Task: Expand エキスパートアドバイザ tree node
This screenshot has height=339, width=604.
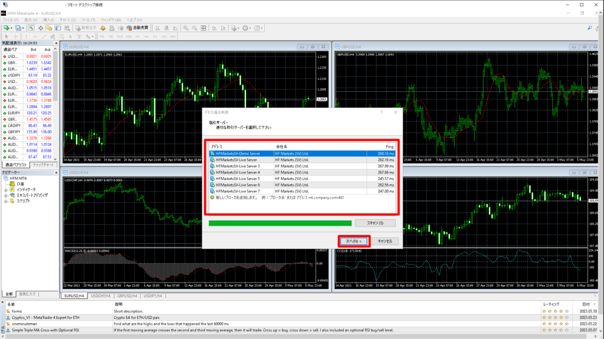Action: 6,195
